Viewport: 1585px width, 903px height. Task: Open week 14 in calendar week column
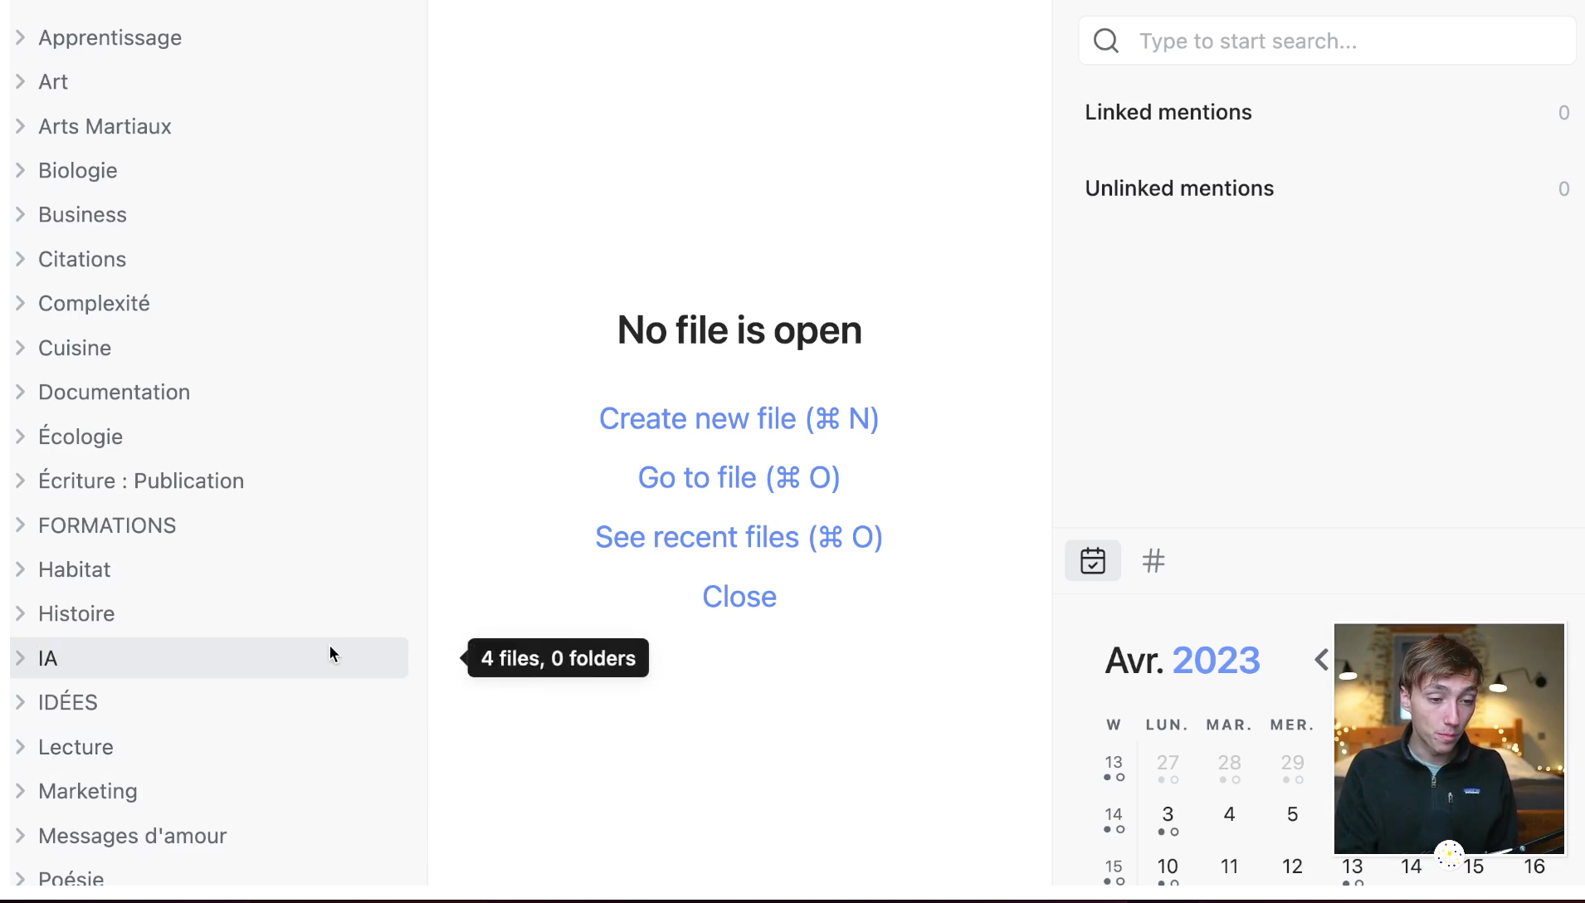[1114, 814]
